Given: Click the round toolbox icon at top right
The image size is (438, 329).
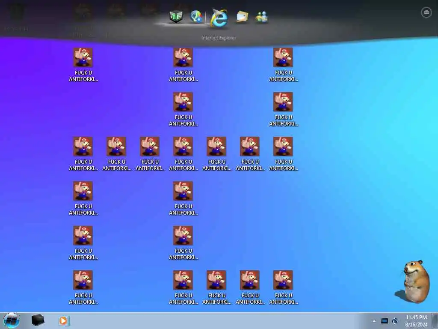Looking at the screenshot, I should tap(426, 12).
